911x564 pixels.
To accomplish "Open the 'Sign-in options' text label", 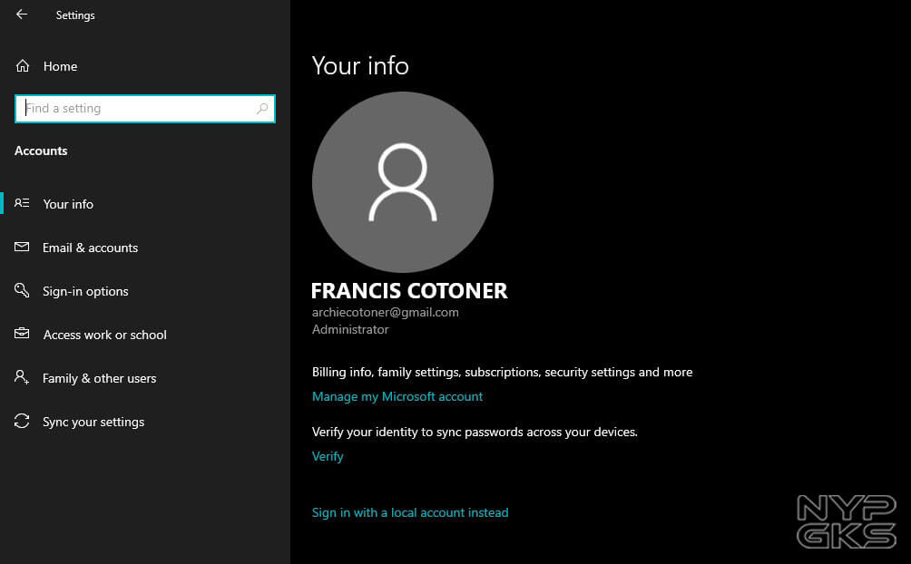I will tap(85, 291).
